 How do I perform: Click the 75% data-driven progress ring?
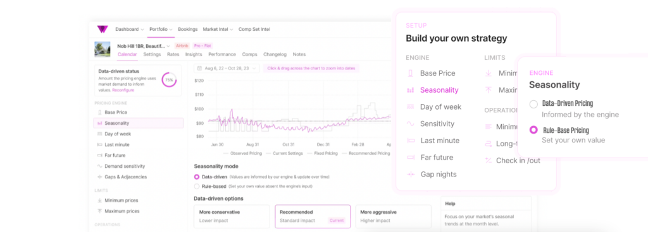pos(169,80)
